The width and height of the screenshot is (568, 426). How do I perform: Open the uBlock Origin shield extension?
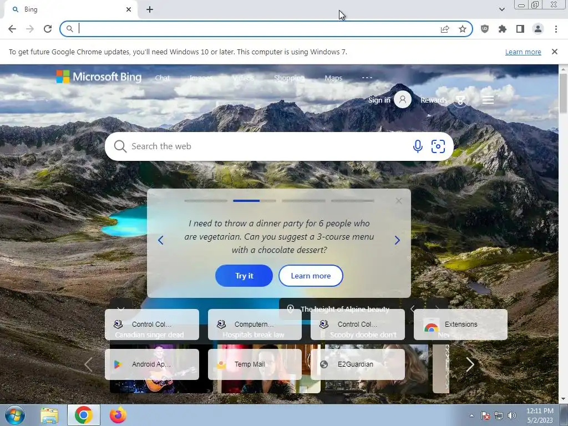pyautogui.click(x=485, y=29)
